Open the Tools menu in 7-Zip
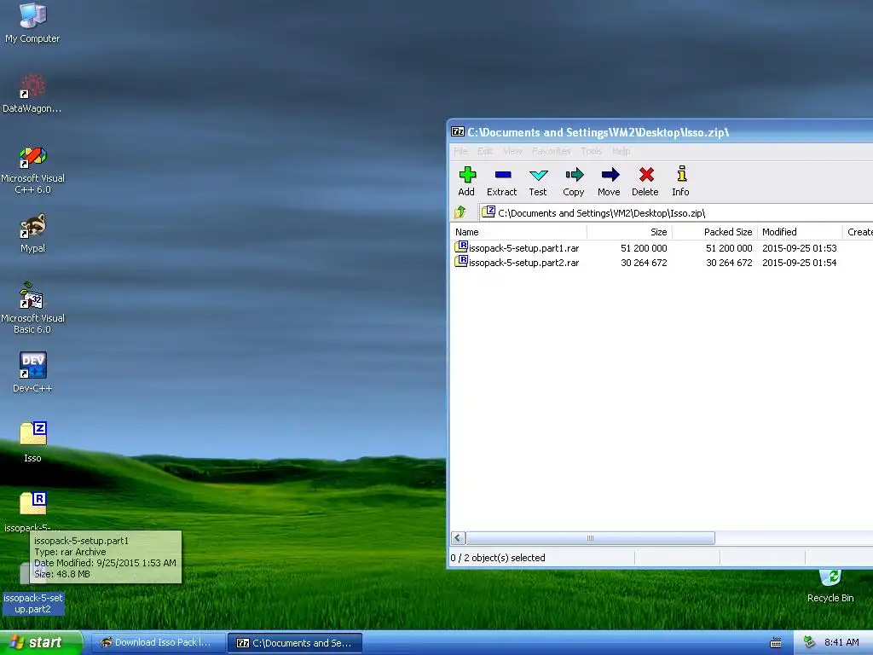This screenshot has width=873, height=655. [592, 151]
